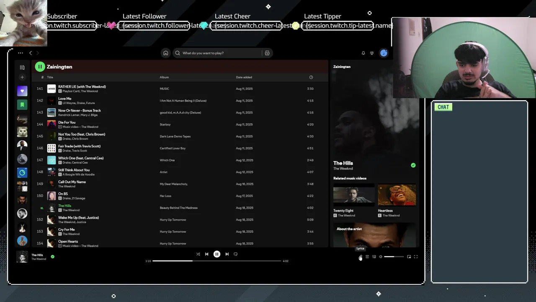Go back with the left chevron arrow
The width and height of the screenshot is (536, 302).
[31, 53]
